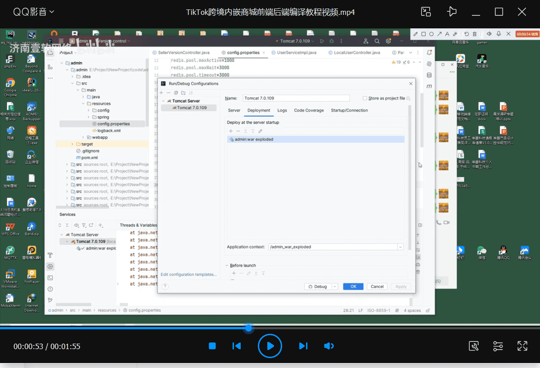
Task: Collapse the resources folder
Action: tap(83, 104)
